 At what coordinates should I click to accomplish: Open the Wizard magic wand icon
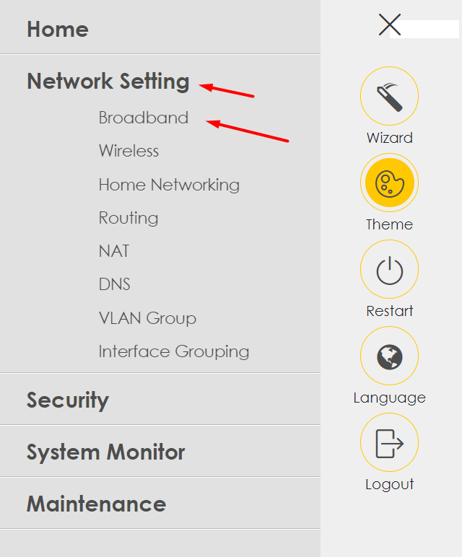[390, 96]
